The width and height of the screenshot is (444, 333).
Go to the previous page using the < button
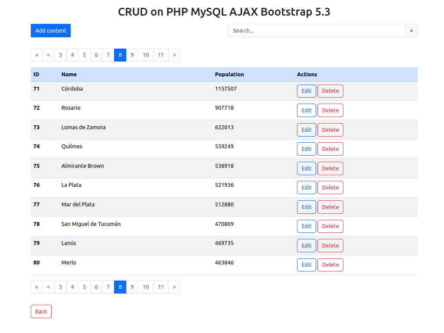pos(48,55)
